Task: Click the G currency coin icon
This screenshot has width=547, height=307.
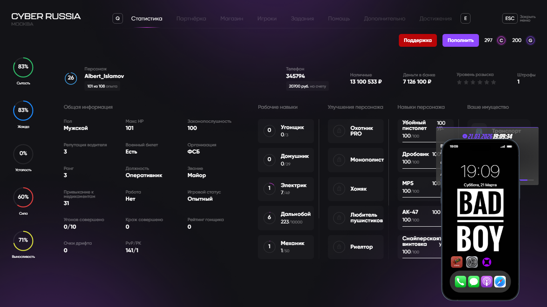Action: 531,40
